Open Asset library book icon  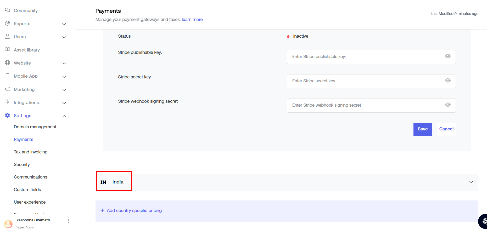click(8, 50)
